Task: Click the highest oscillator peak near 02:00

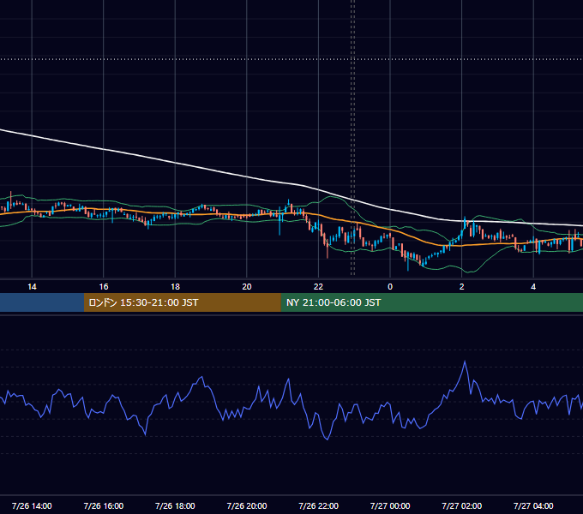Action: [465, 362]
